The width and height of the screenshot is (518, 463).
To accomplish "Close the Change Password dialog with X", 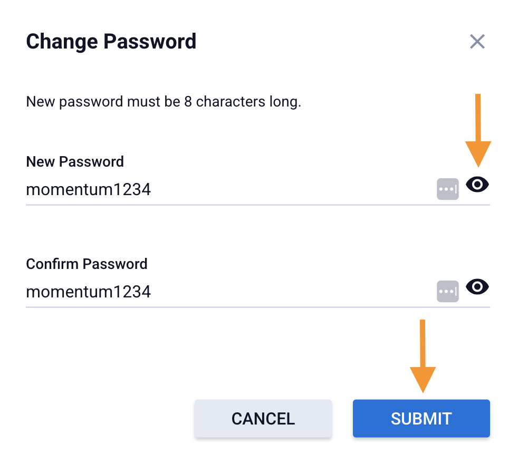I will point(477,42).
